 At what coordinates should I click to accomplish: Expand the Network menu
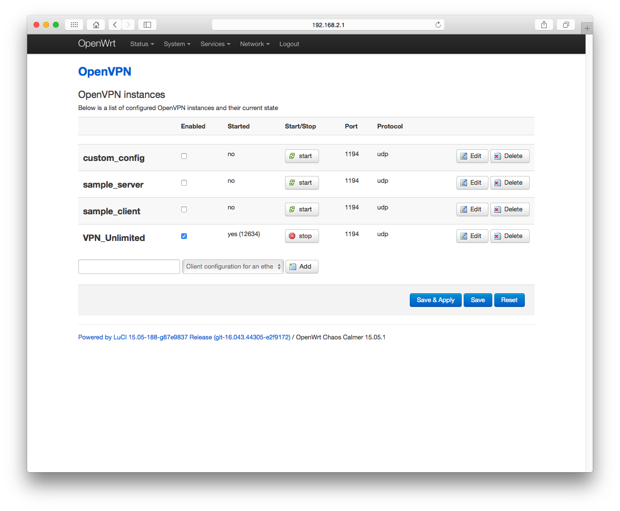255,44
